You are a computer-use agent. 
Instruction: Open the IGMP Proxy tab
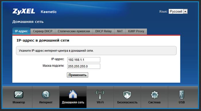(x=136, y=31)
